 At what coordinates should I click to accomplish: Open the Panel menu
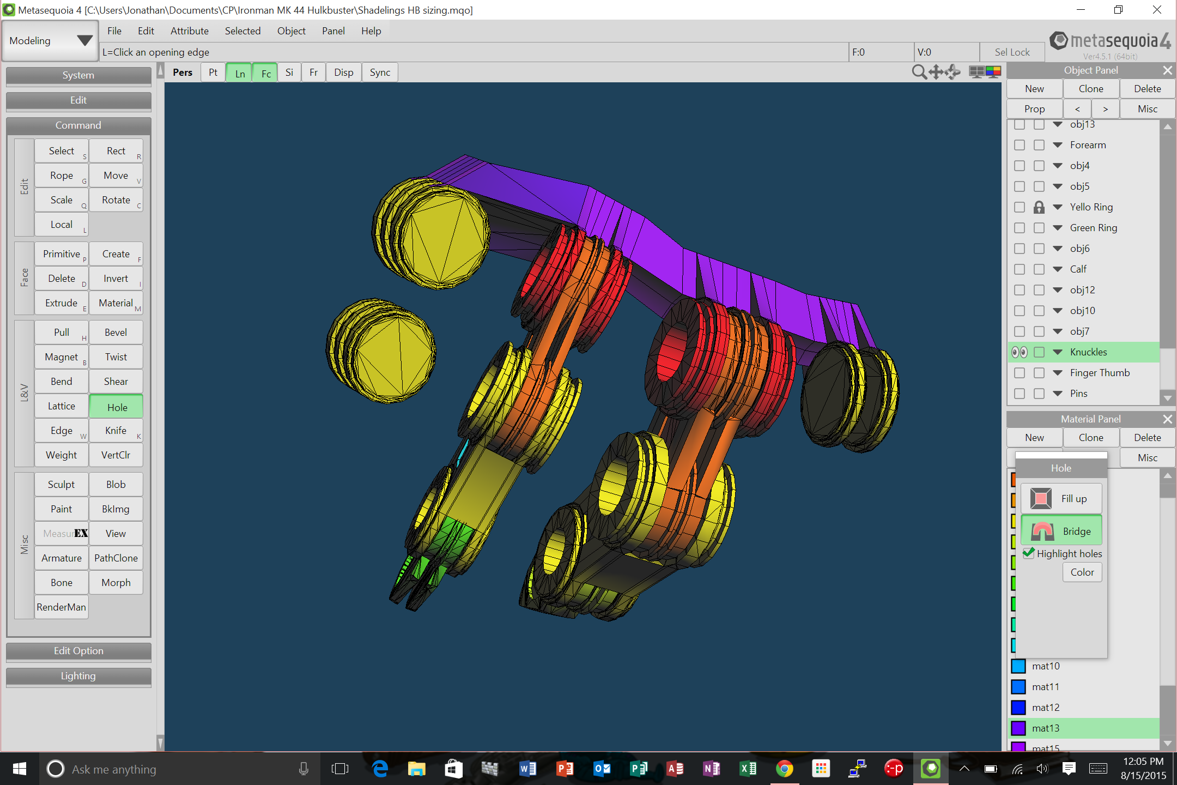pos(333,31)
